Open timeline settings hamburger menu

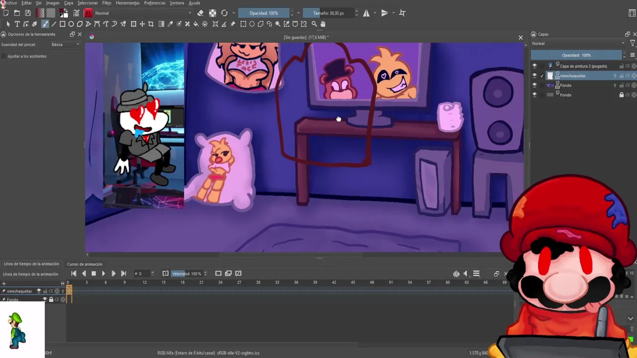pyautogui.click(x=476, y=273)
